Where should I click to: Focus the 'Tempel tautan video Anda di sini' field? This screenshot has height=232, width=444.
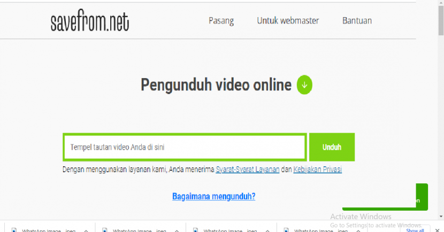[x=185, y=147]
